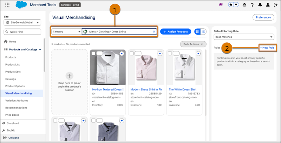Image resolution: width=281 pixels, height=143 pixels.
Task: Click Modern Dress Shirt in Pink image
Action: coord(146,67)
